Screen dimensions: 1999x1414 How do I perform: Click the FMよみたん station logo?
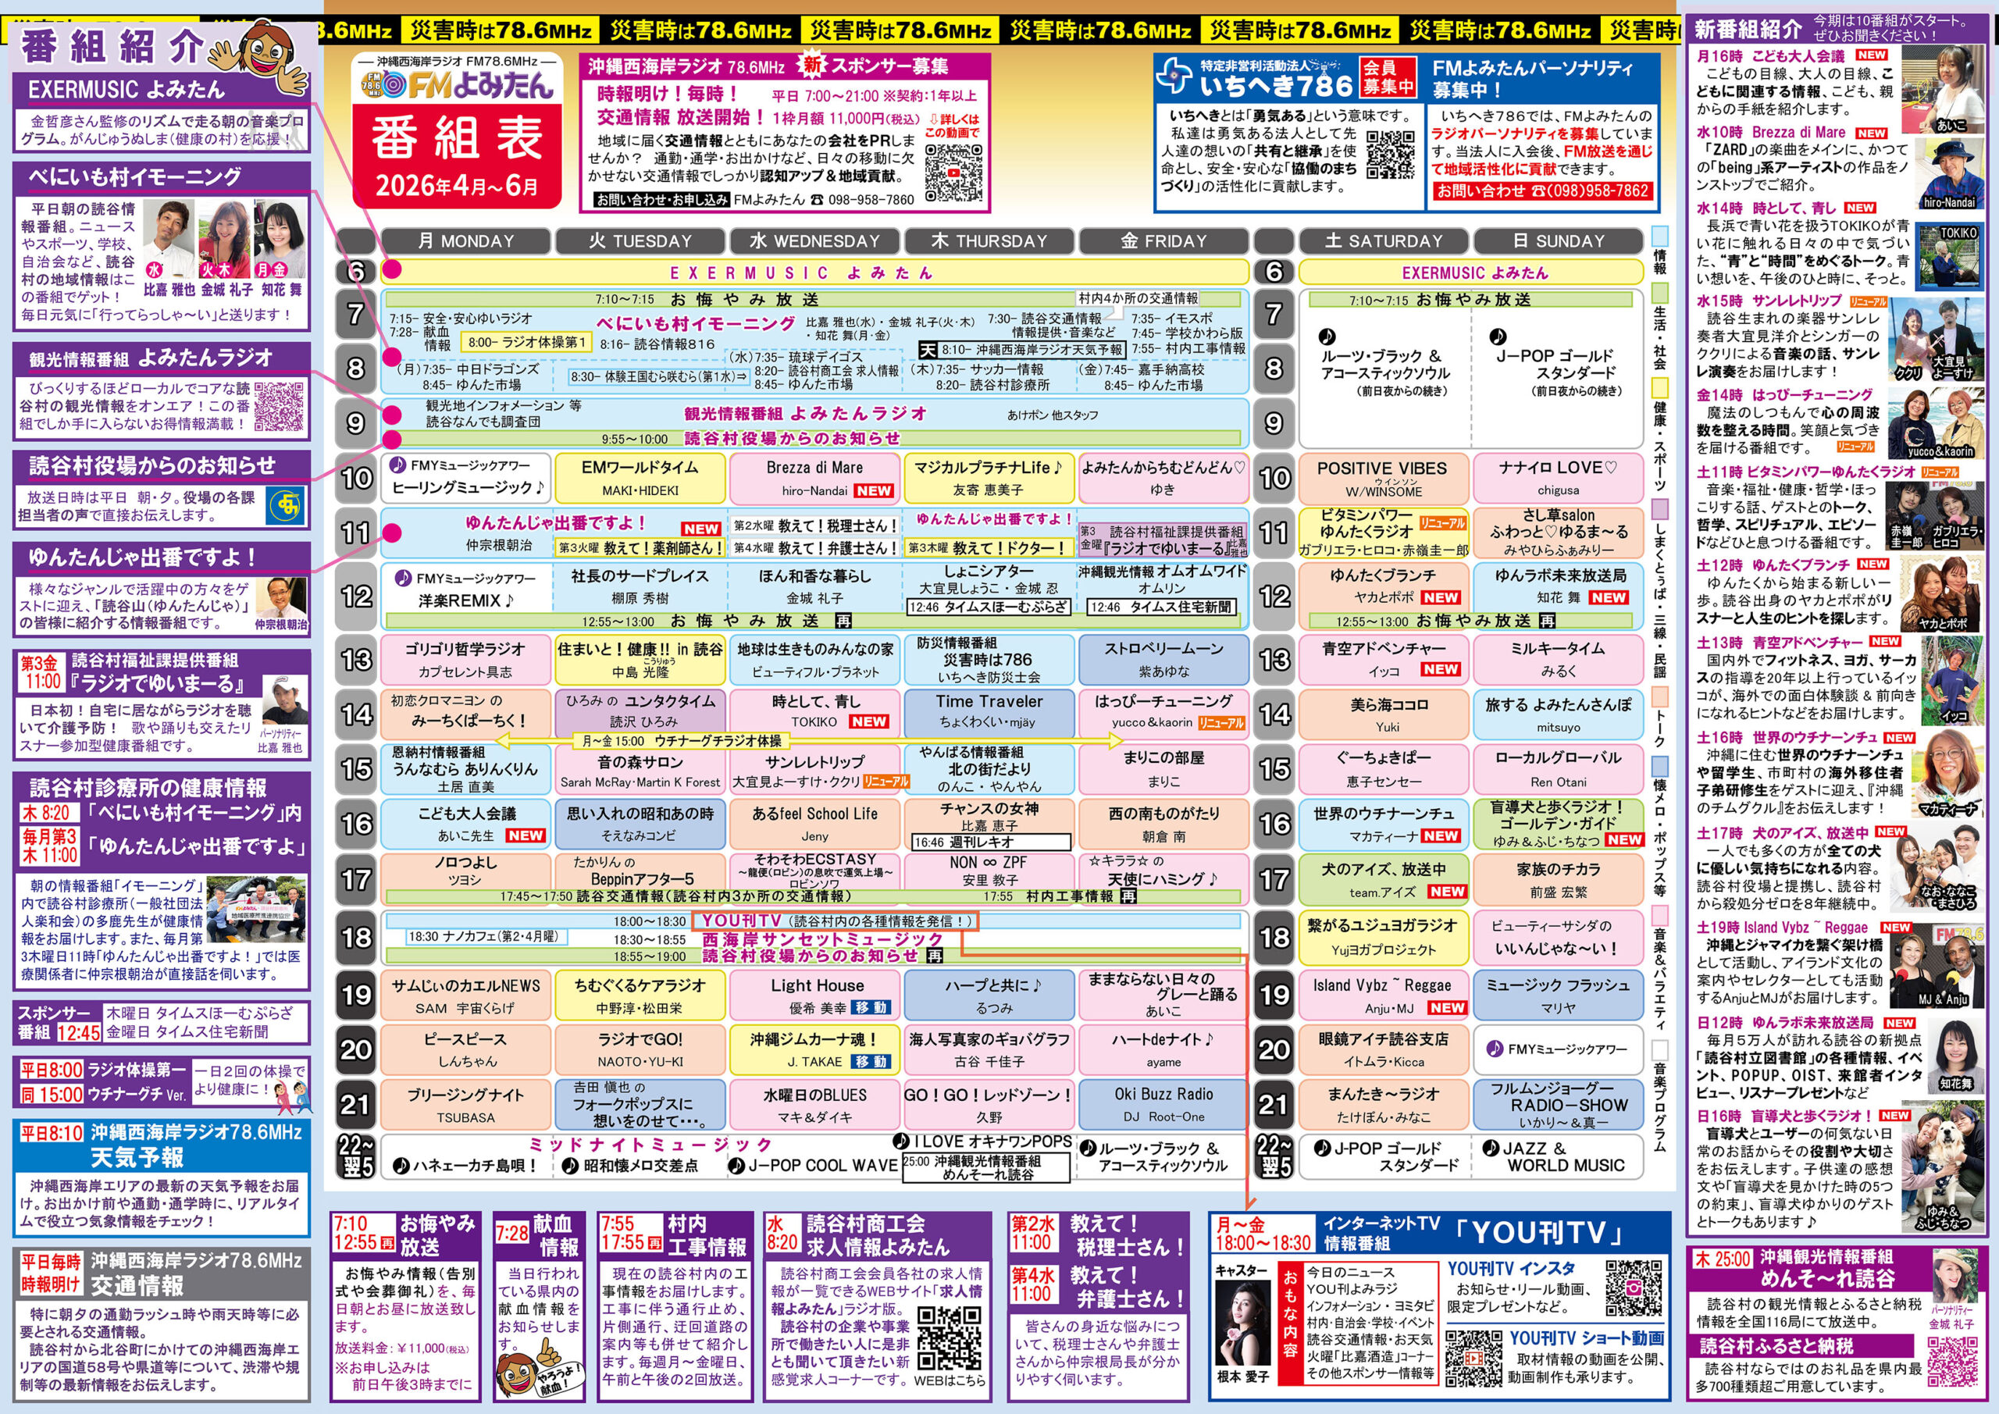click(x=457, y=85)
